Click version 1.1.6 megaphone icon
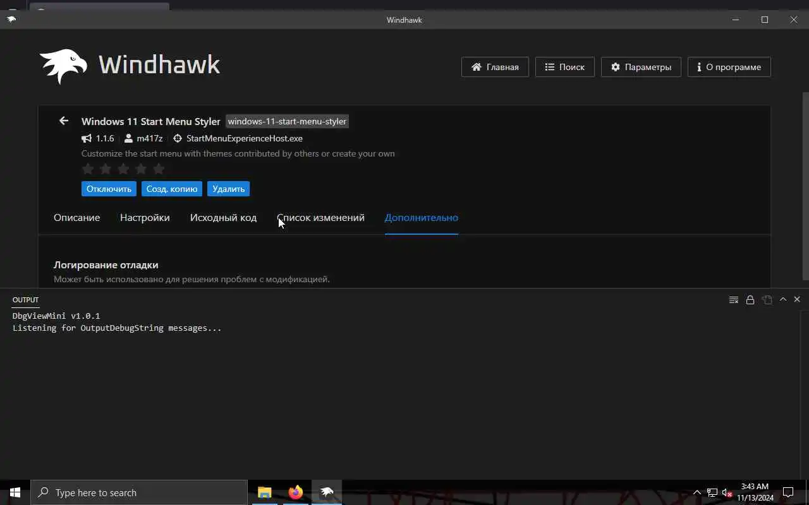809x505 pixels. [x=87, y=138]
